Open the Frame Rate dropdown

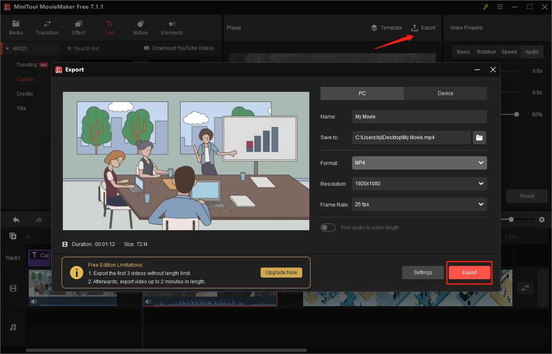click(x=419, y=204)
